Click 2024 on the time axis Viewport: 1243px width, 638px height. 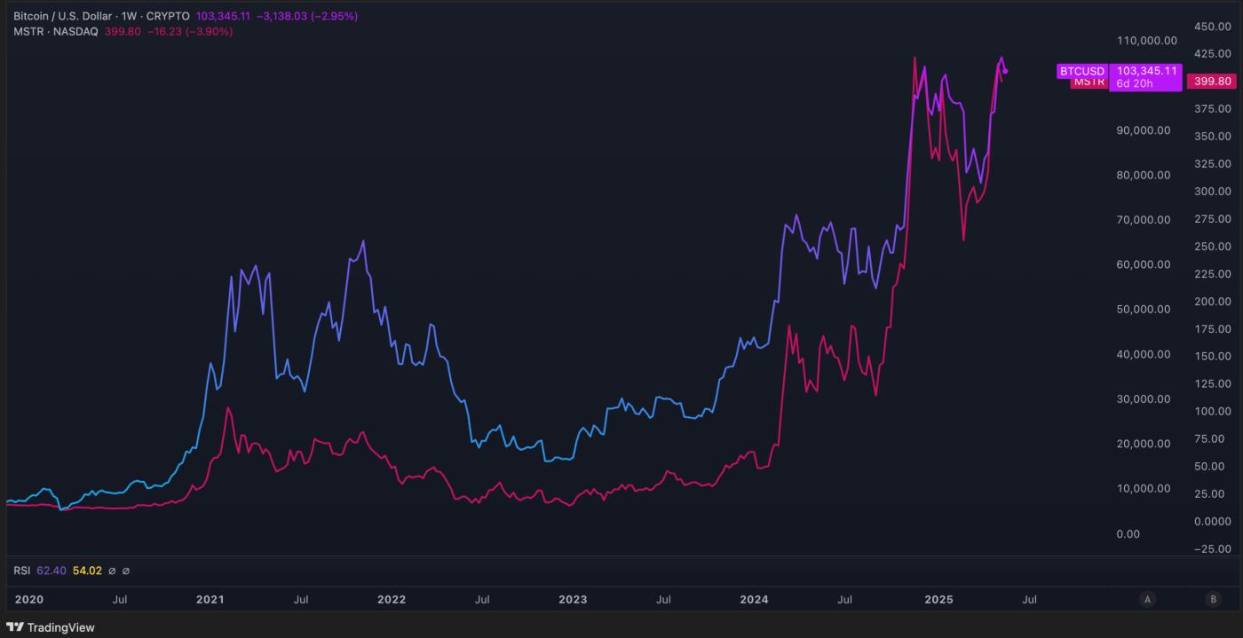pos(754,599)
